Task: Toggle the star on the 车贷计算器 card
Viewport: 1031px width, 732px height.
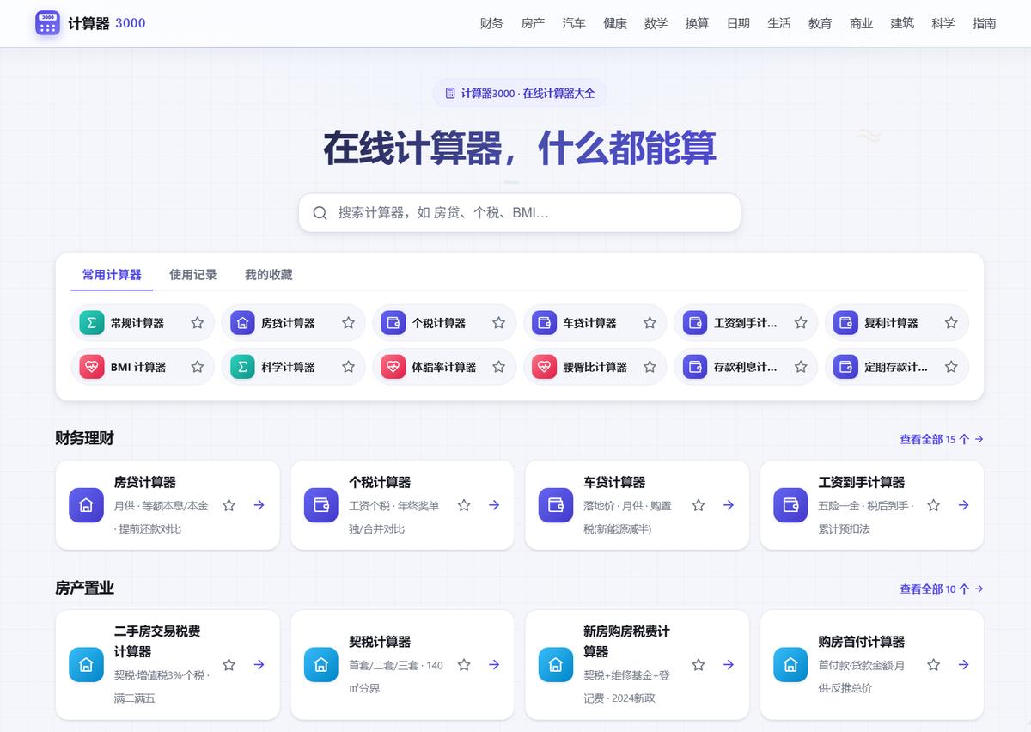Action: 699,505
